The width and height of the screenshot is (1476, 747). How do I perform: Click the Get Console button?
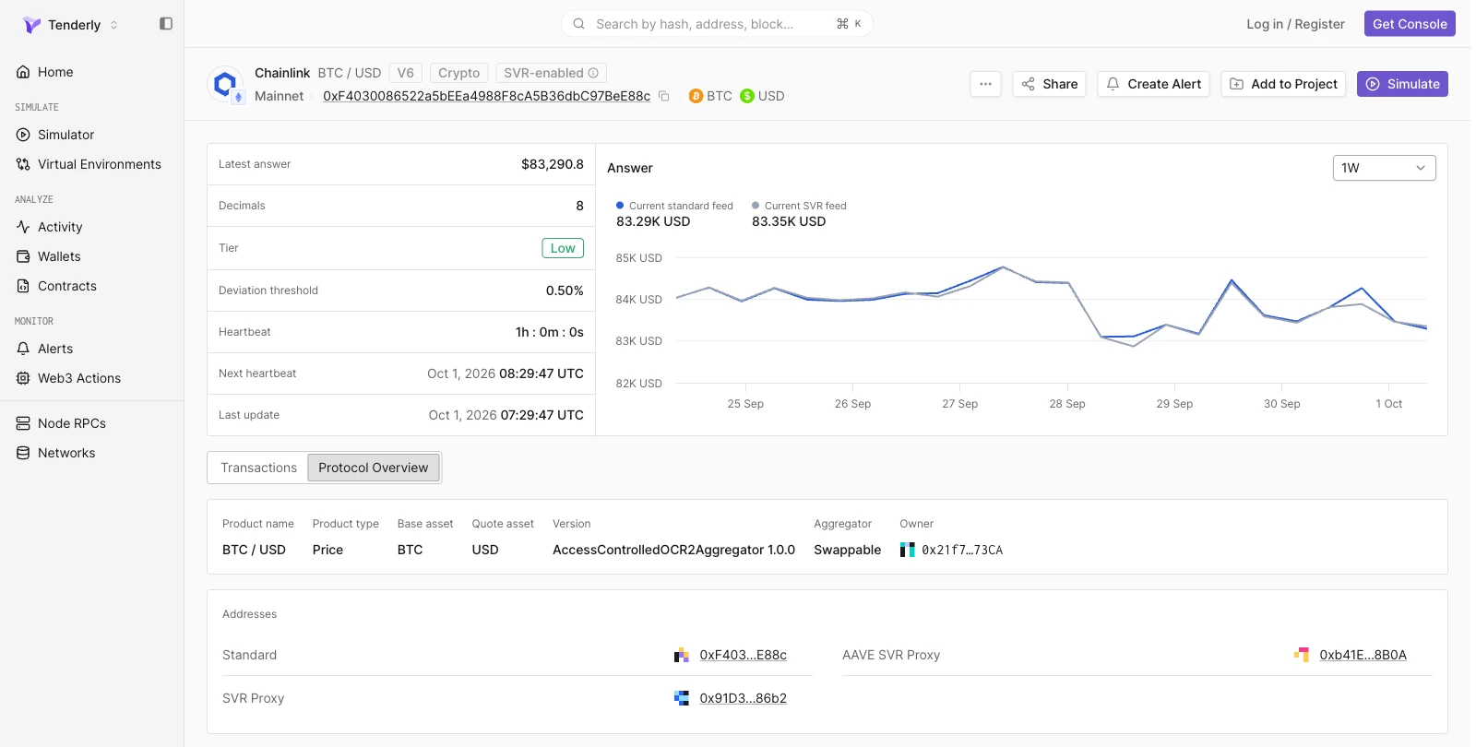coord(1410,24)
